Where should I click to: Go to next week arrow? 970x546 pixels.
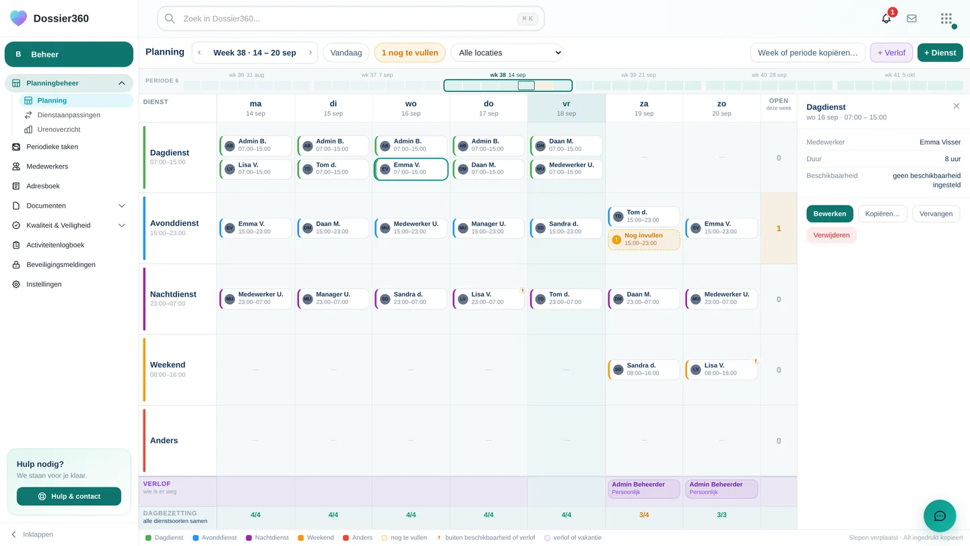[311, 53]
